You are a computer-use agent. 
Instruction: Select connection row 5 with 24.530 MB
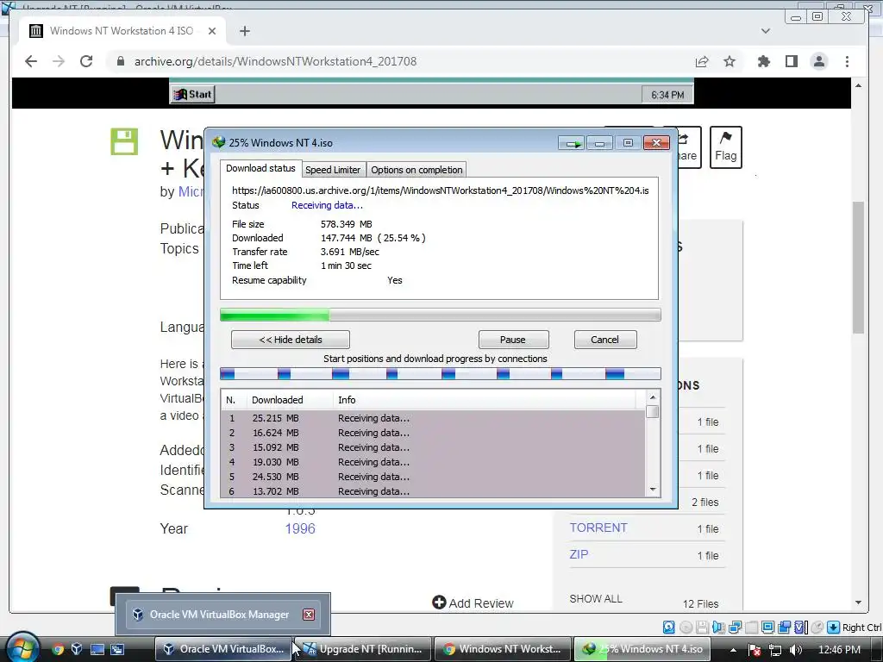pos(433,477)
